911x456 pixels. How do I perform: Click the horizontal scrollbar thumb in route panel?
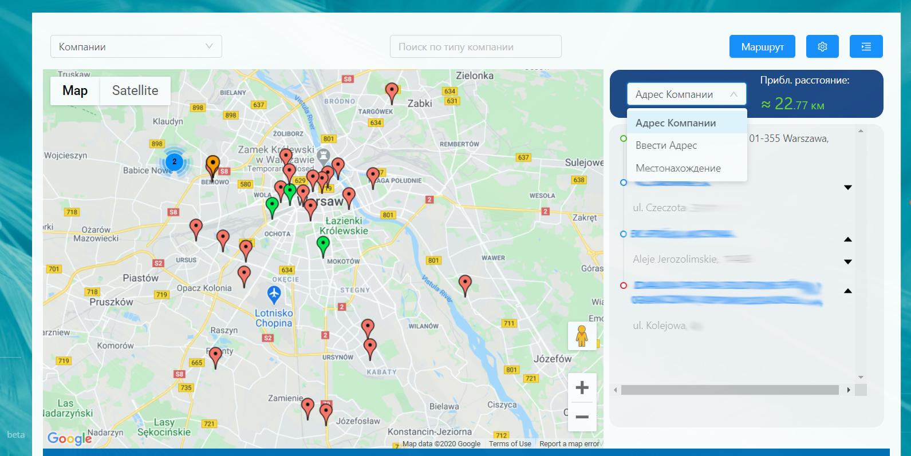[730, 390]
